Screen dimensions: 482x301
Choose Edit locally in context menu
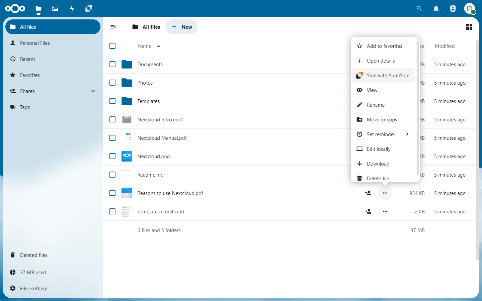(x=384, y=149)
